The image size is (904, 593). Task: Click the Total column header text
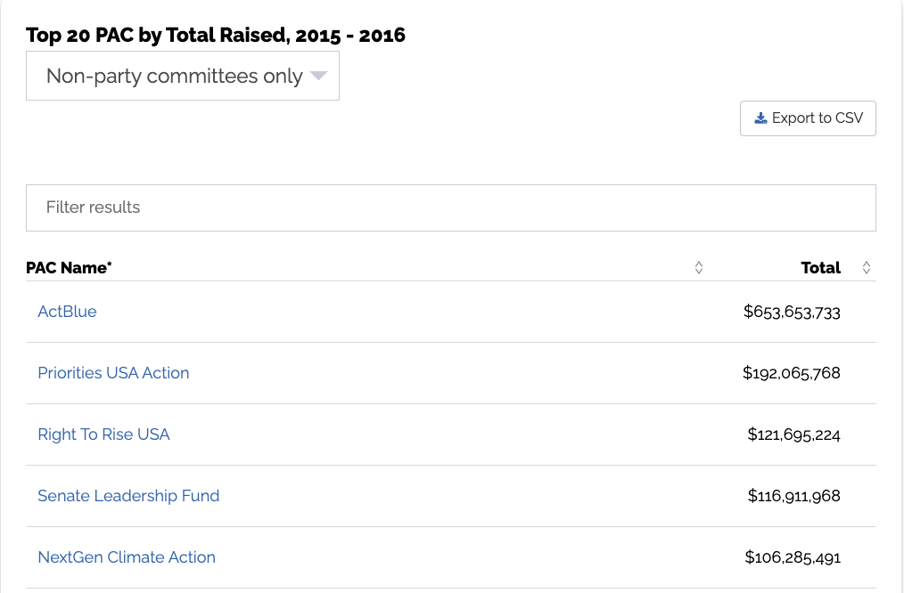[820, 268]
